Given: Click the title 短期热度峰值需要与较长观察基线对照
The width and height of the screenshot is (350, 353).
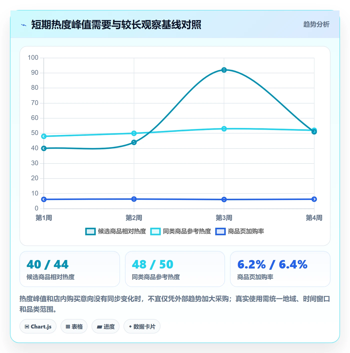Looking at the screenshot, I should pos(116,25).
